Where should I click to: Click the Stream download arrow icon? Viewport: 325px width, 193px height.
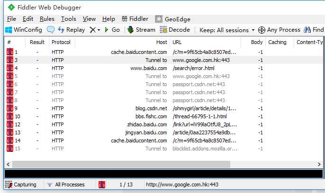click(x=130, y=30)
